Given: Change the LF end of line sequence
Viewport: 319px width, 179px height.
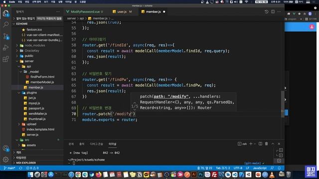Looking at the screenshot, I should pos(248,168).
